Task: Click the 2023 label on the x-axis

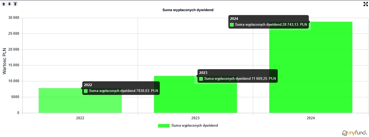Action: pos(195,118)
